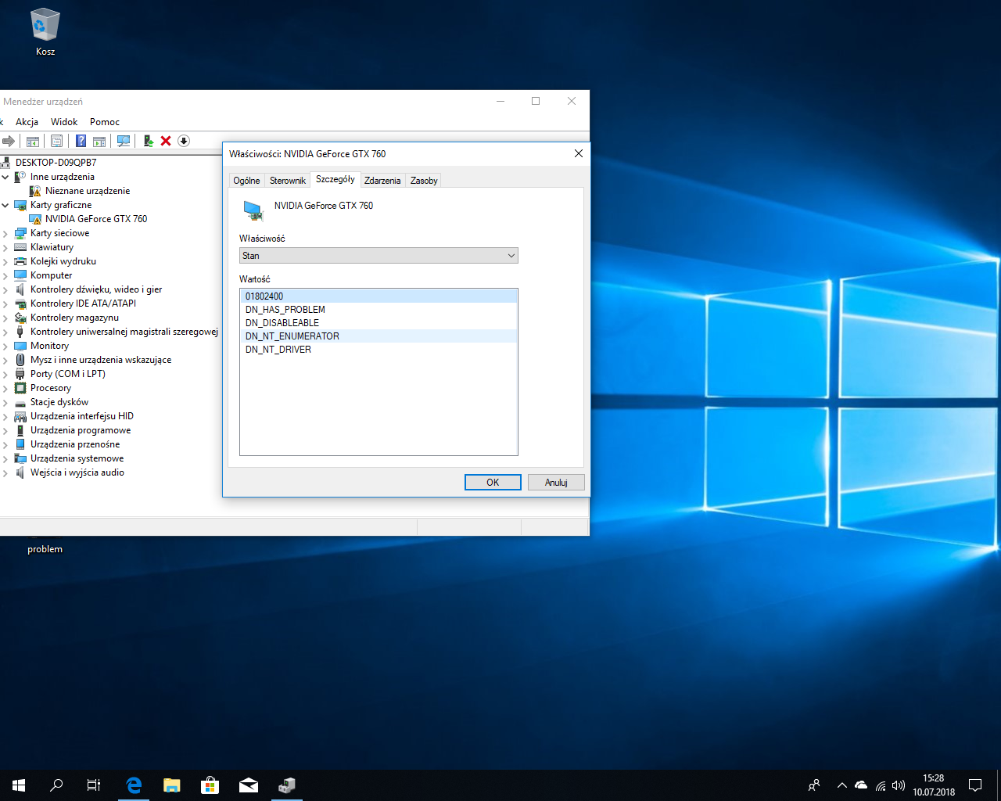This screenshot has height=801, width=1001.
Task: Open the Widok menu
Action: [x=64, y=122]
